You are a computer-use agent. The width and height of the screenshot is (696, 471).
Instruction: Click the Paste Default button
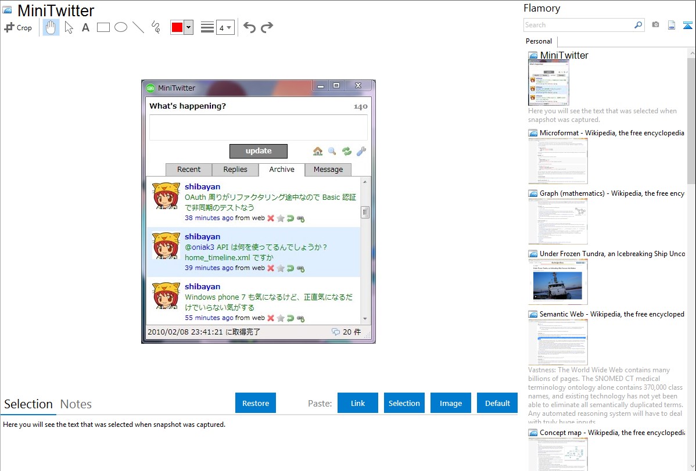coord(497,403)
